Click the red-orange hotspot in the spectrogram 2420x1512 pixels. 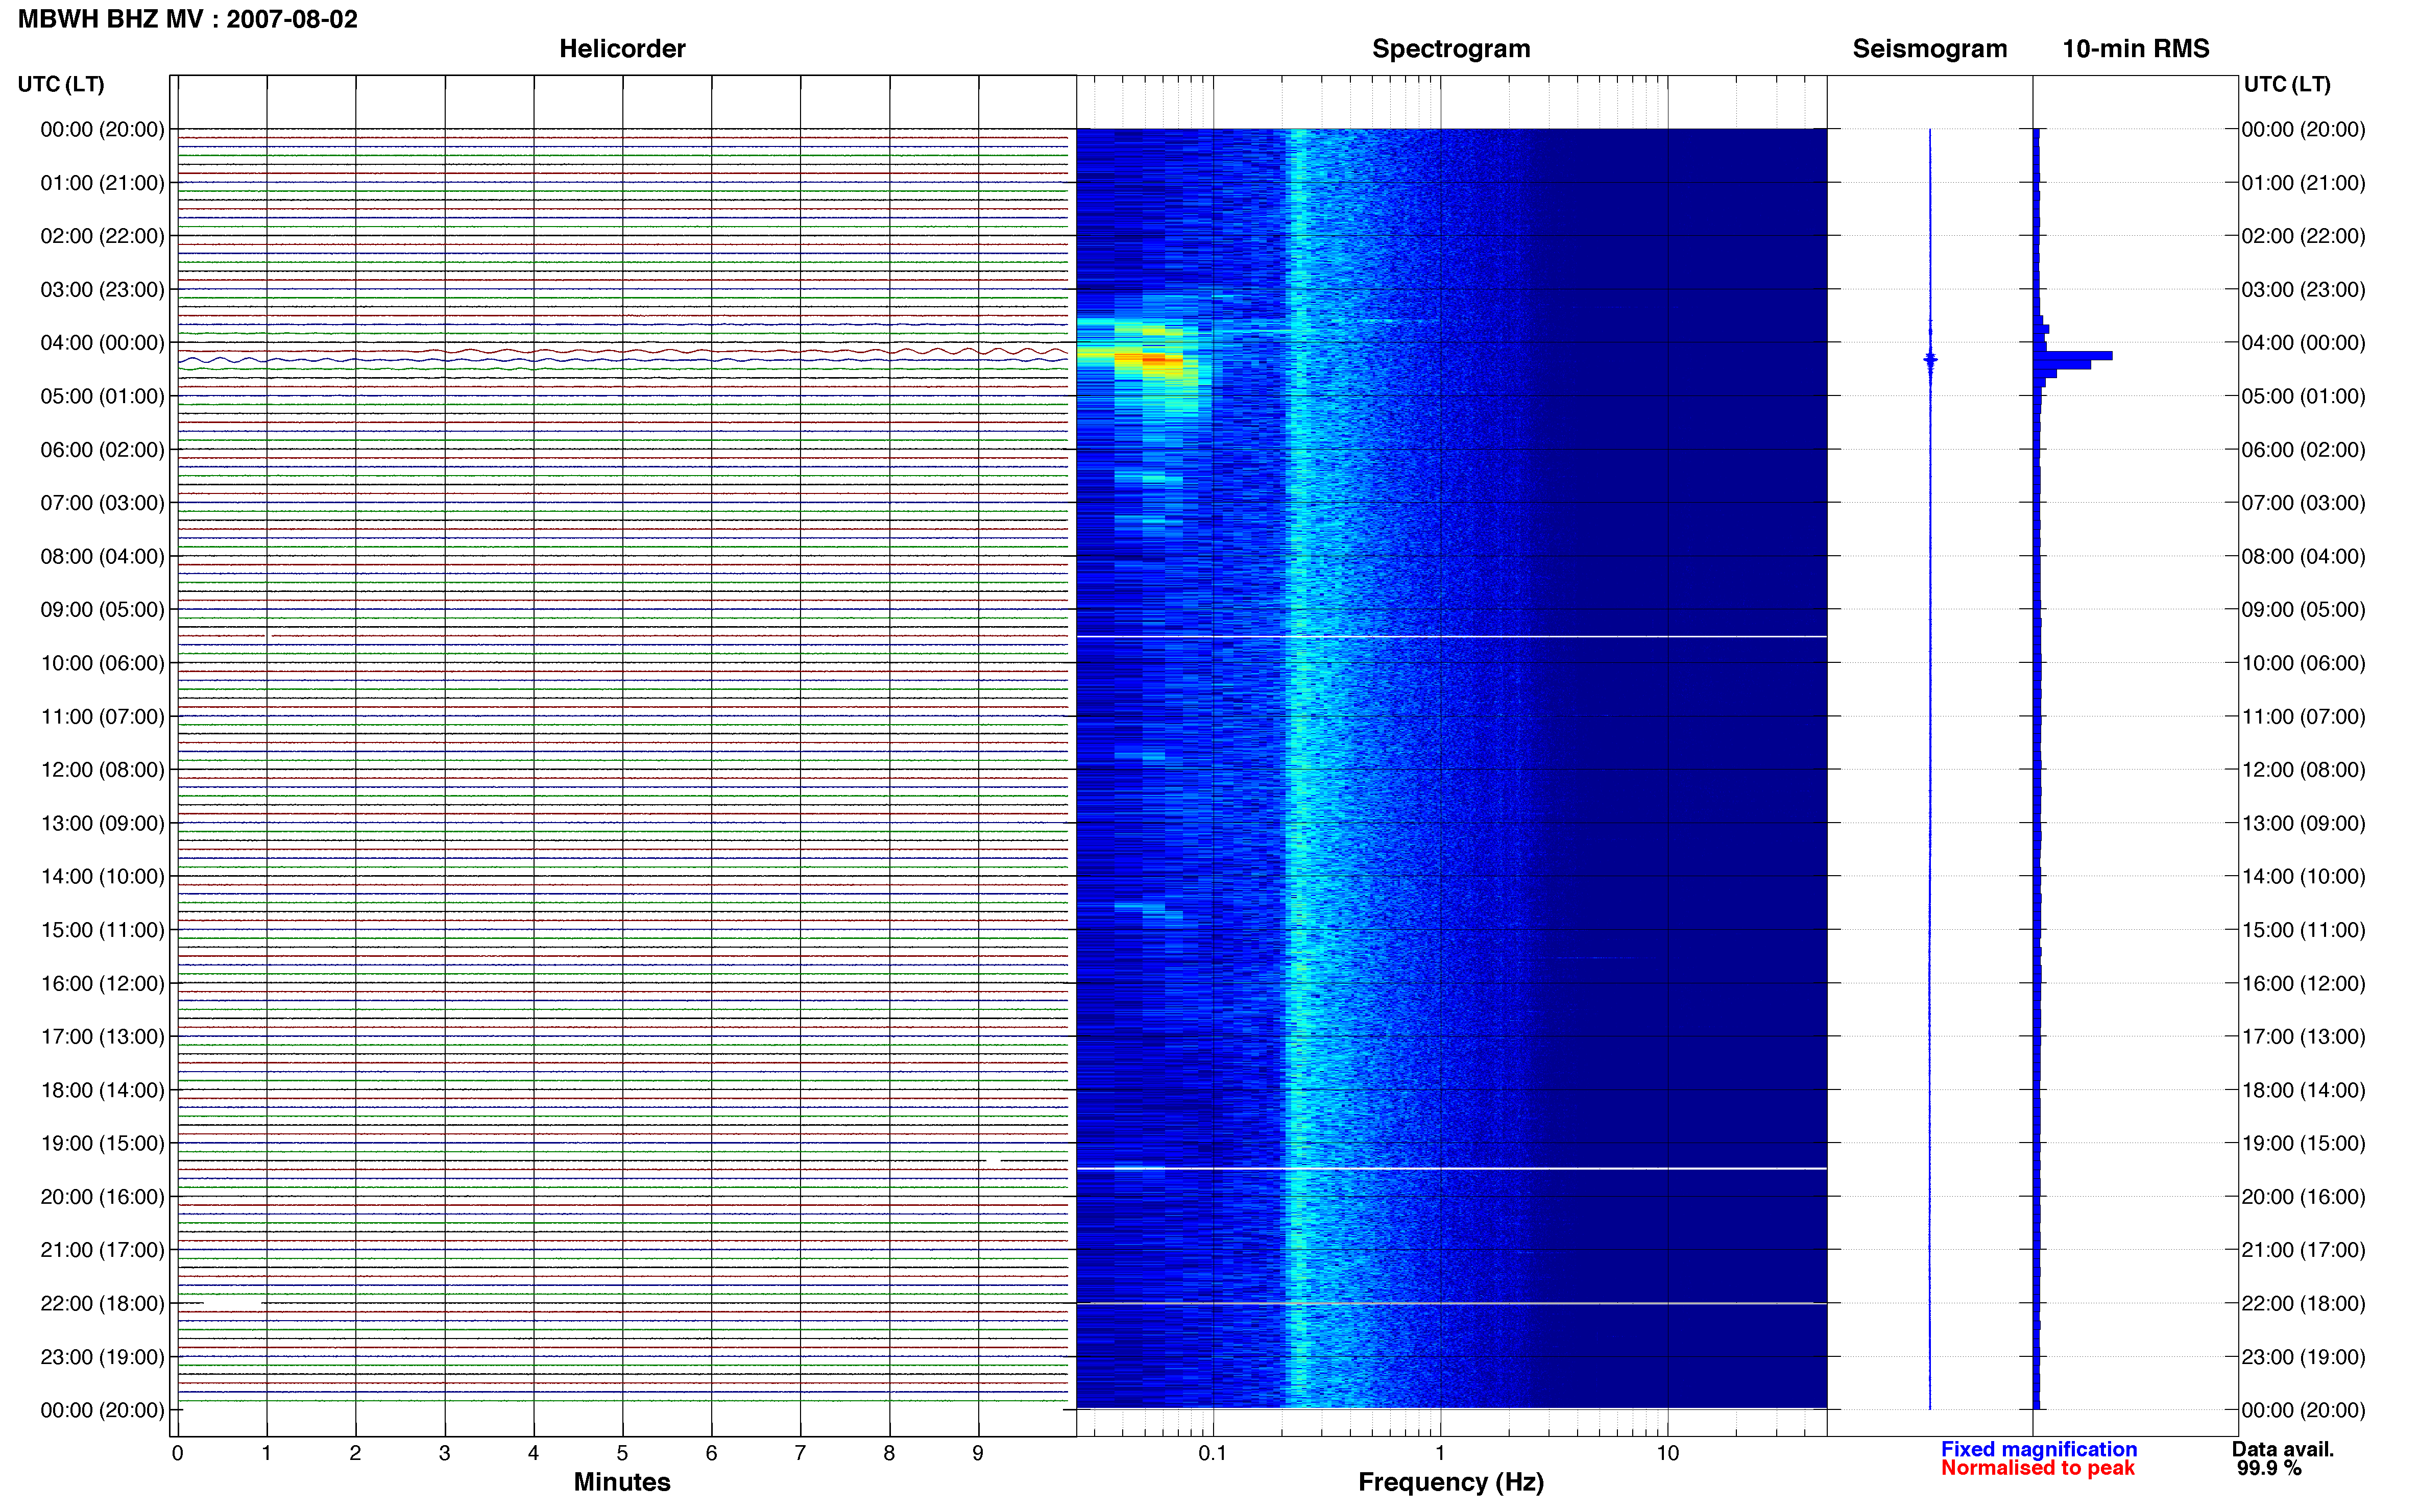1150,358
